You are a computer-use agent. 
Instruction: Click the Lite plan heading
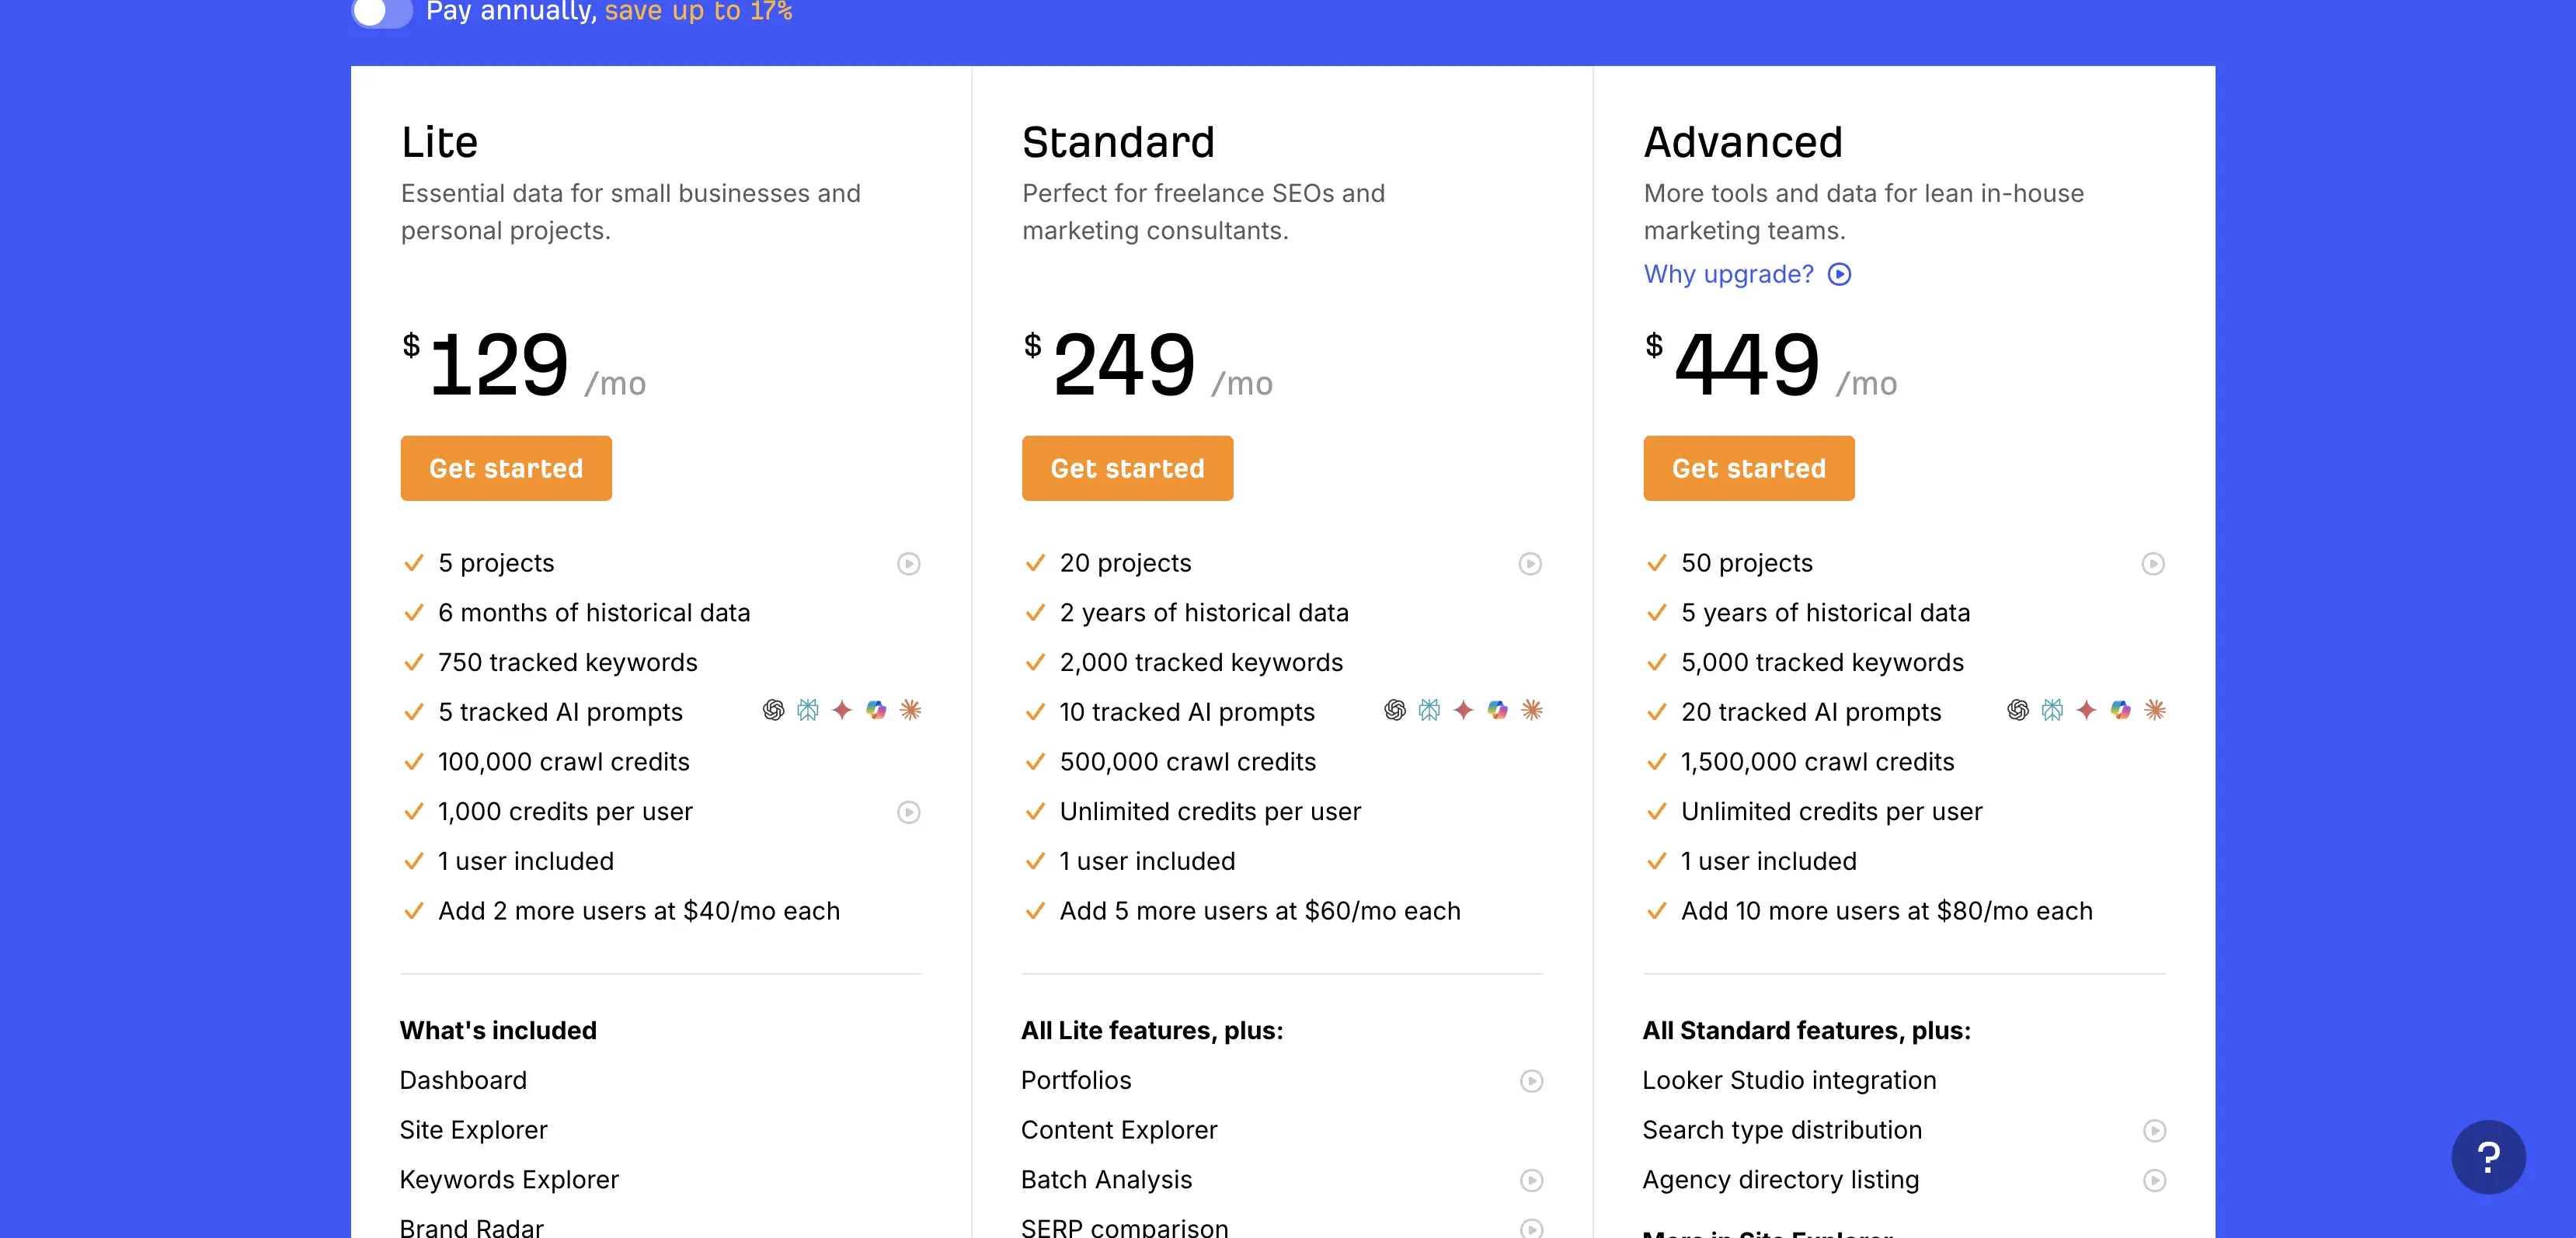440,142
